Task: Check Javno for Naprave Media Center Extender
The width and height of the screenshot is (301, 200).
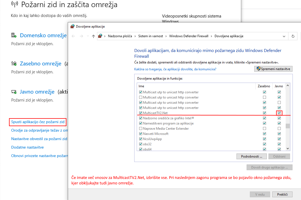Action: (x=279, y=128)
